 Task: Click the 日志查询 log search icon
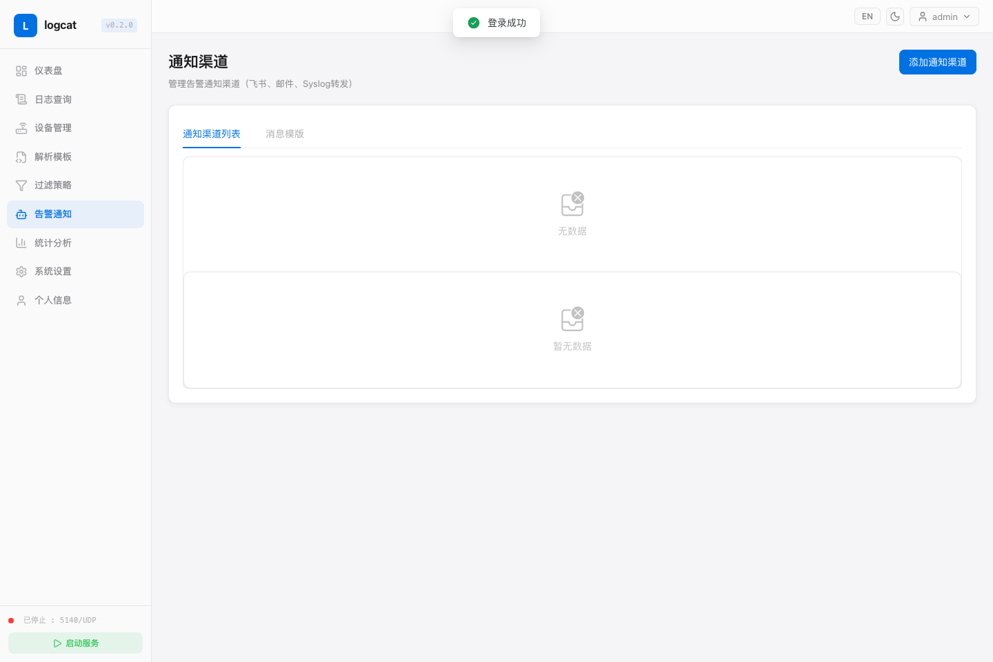(x=21, y=99)
